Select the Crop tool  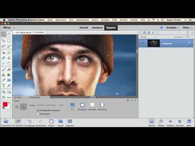click(x=4, y=92)
